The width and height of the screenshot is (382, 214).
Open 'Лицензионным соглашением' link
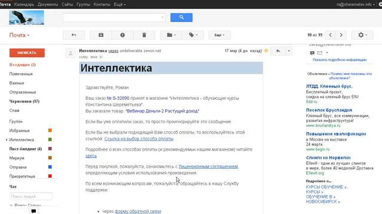(208, 166)
